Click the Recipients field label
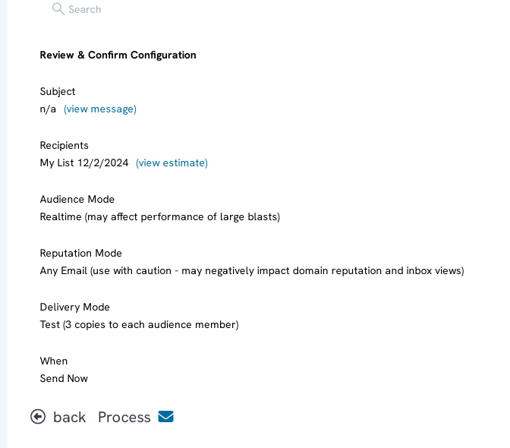Image resolution: width=510 pixels, height=448 pixels. tap(64, 146)
